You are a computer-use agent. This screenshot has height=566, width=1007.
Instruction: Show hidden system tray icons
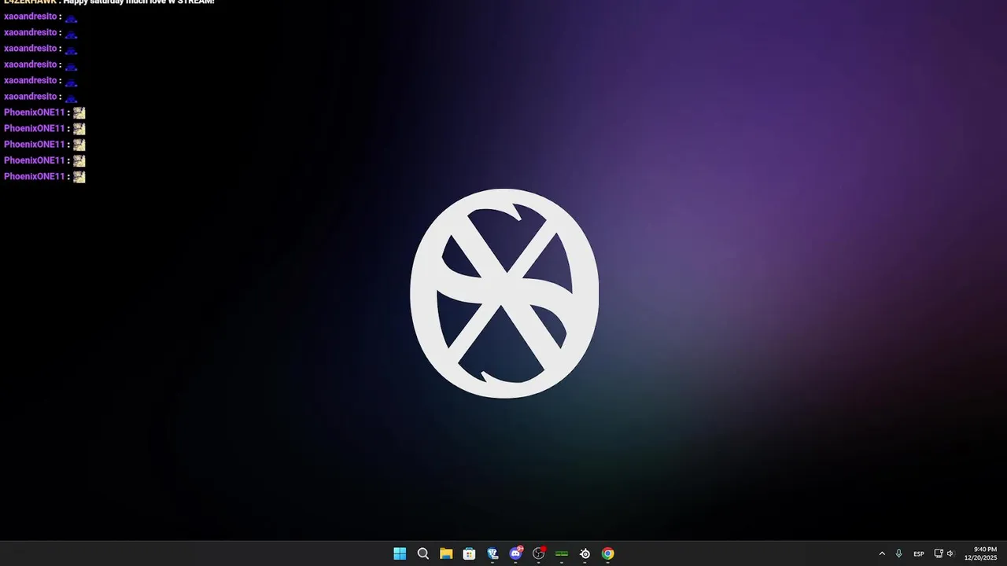pos(882,553)
